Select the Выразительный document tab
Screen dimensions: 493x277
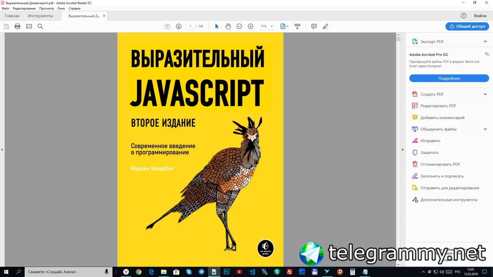point(84,16)
